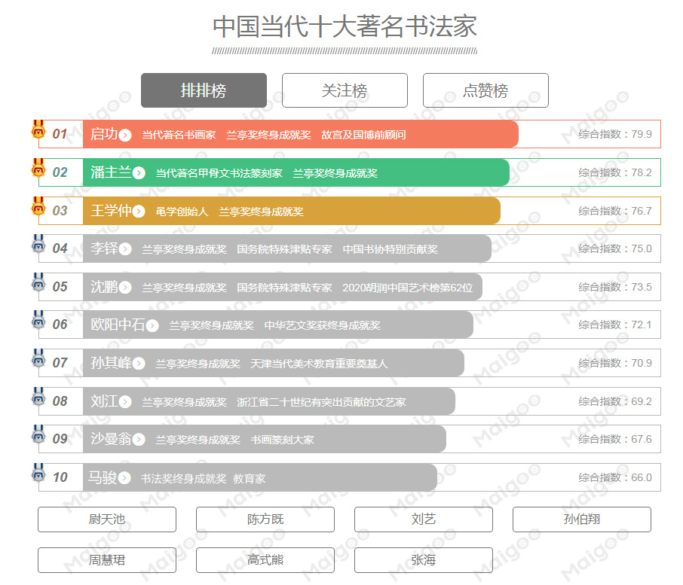683x585 pixels.
Task: Click the arrow icon next to 启功
Action: [125, 135]
